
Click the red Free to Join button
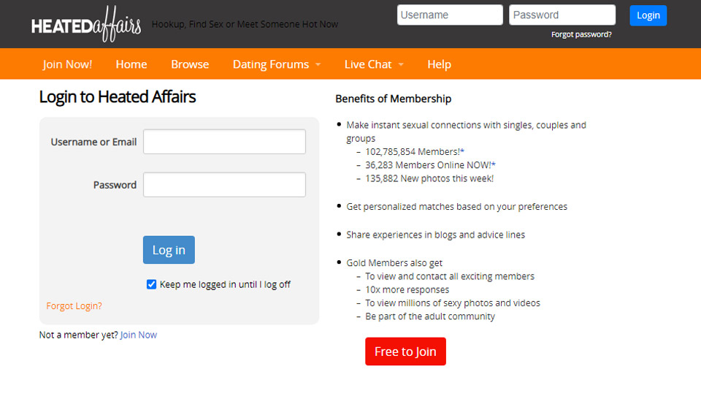coord(405,352)
